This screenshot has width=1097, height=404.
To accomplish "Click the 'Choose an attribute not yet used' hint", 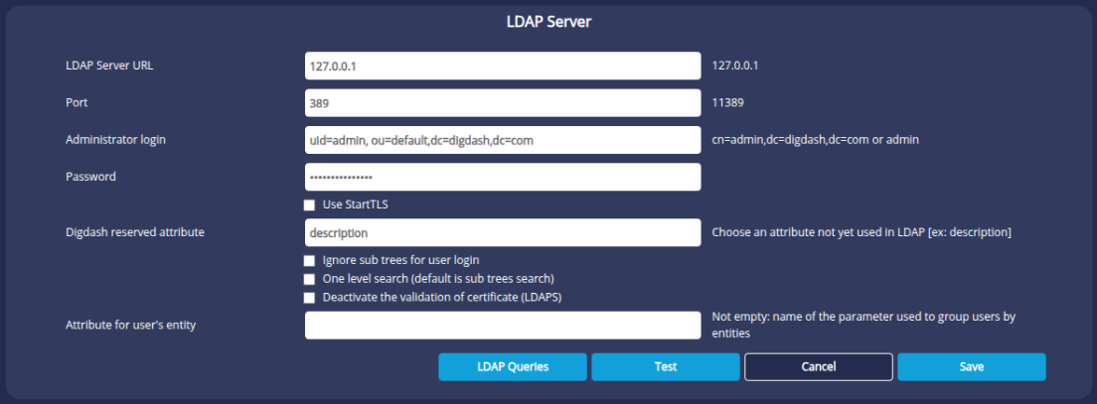I will tap(861, 232).
